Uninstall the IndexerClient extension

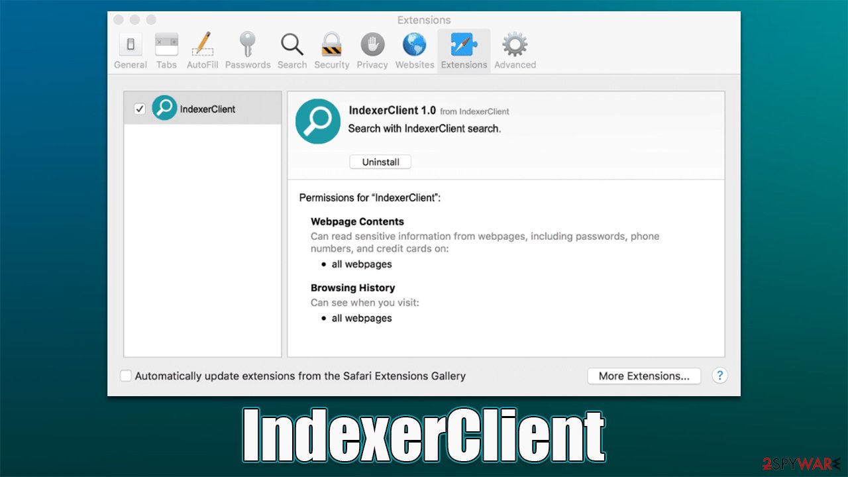click(380, 162)
